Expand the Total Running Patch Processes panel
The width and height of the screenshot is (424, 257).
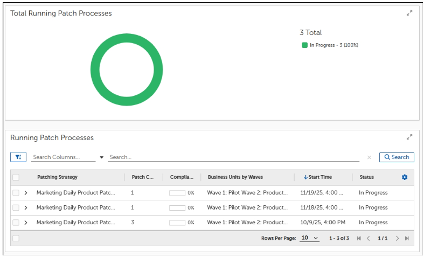click(409, 13)
